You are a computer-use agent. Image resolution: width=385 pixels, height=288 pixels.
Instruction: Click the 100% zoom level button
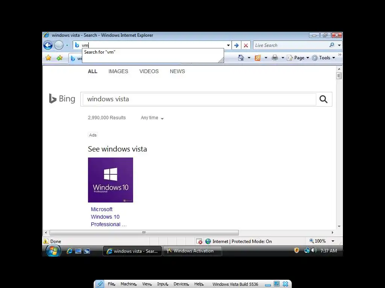[x=317, y=241]
